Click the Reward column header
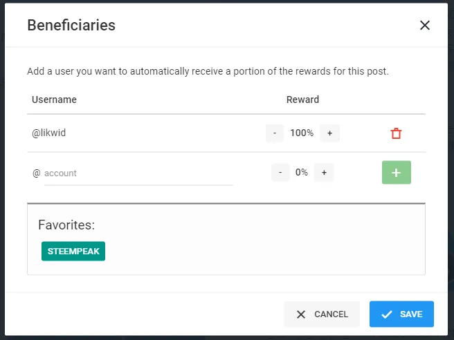The image size is (454, 340). [302, 100]
